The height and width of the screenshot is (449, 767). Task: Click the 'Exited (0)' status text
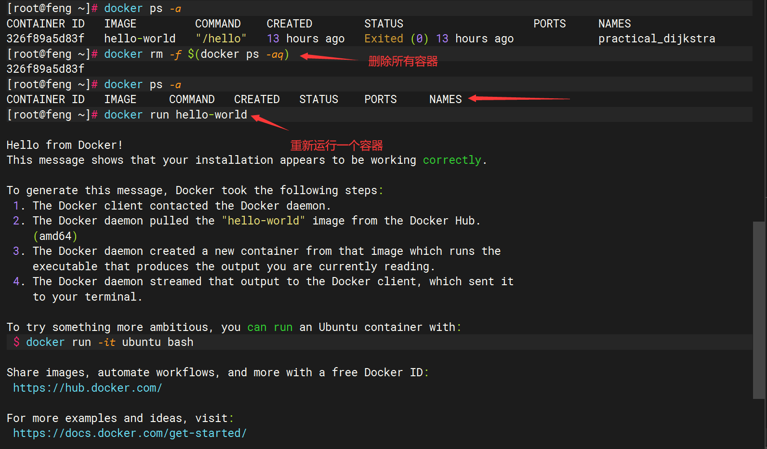click(x=397, y=39)
